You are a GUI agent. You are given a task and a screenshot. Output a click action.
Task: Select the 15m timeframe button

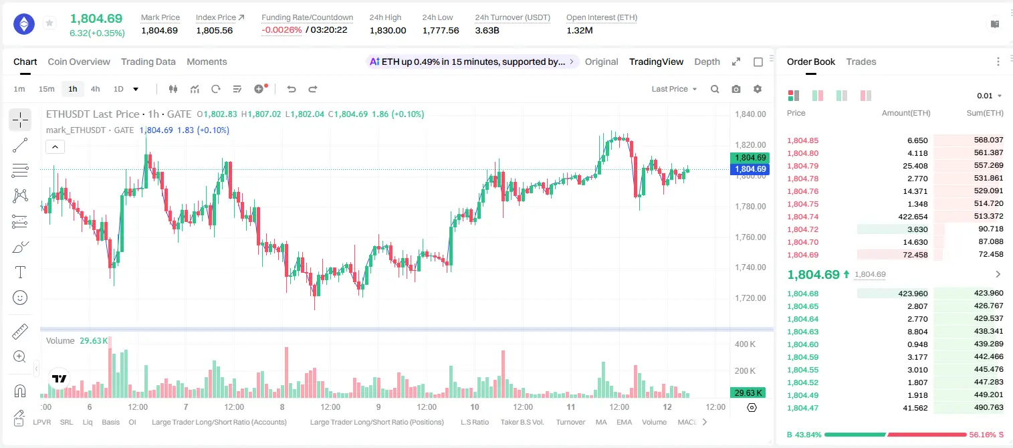tap(46, 89)
